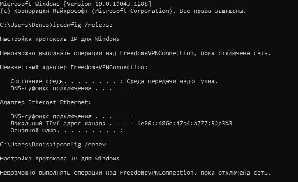Click the C:\Users\Denis prompt before /release
The width and height of the screenshot is (298, 182).
(26, 25)
